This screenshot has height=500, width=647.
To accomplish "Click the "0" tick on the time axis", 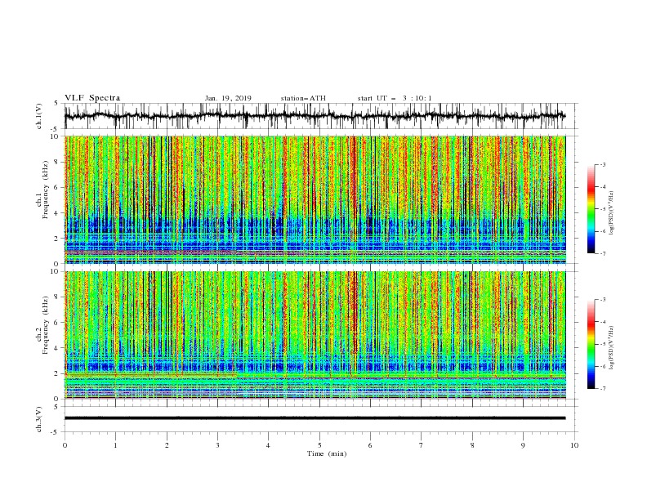I will (65, 445).
